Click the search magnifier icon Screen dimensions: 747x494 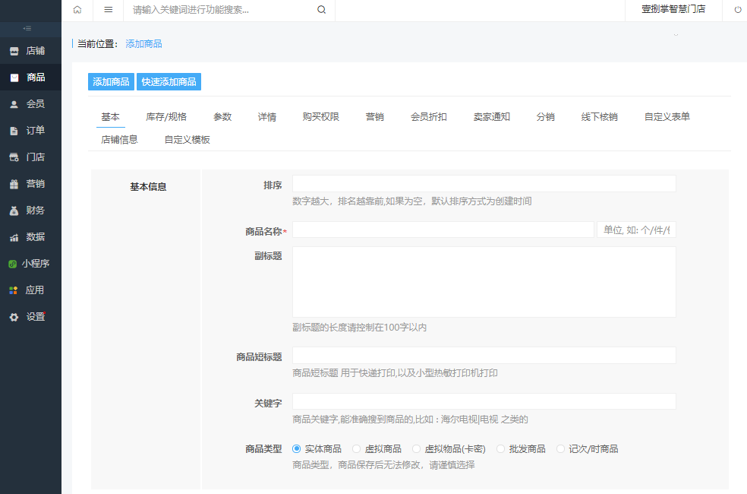[x=322, y=10]
